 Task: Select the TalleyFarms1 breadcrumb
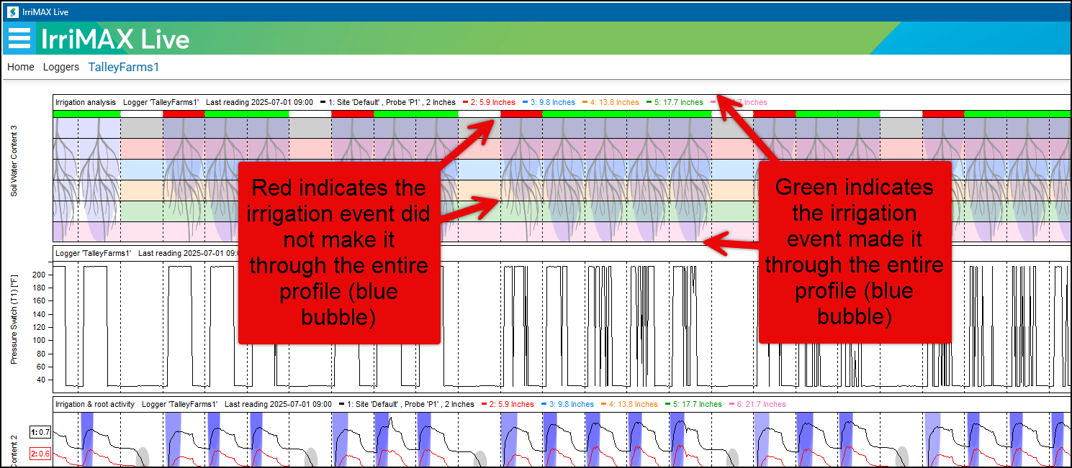click(x=123, y=67)
